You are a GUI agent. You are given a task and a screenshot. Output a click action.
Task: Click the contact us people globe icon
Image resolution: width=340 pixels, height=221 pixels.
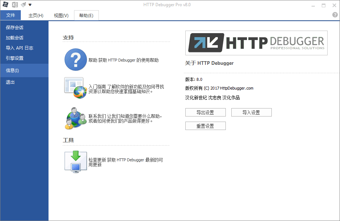pos(76,118)
